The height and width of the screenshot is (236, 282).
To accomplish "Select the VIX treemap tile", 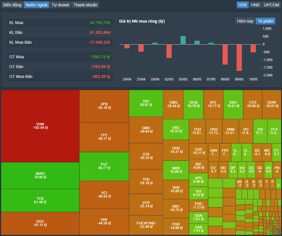I will pyautogui.click(x=198, y=193).
